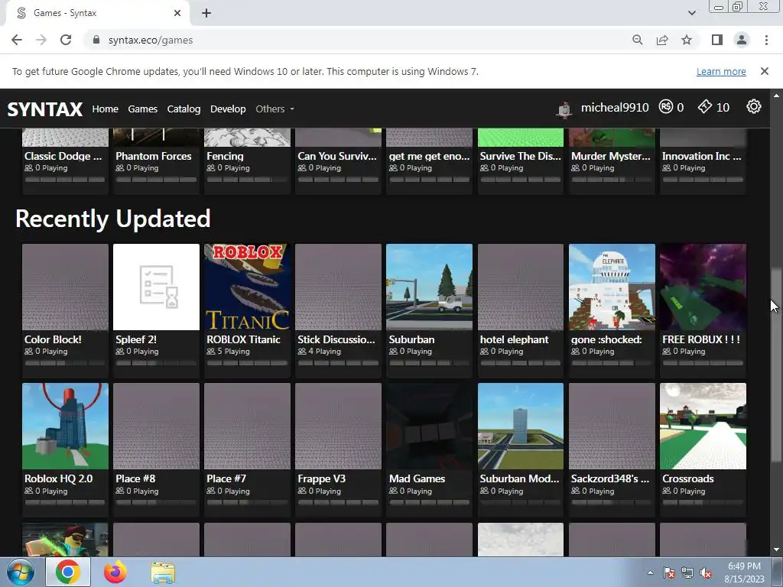The image size is (783, 587).
Task: Open ROBLOX Titanic game thumbnail
Action: 247,287
